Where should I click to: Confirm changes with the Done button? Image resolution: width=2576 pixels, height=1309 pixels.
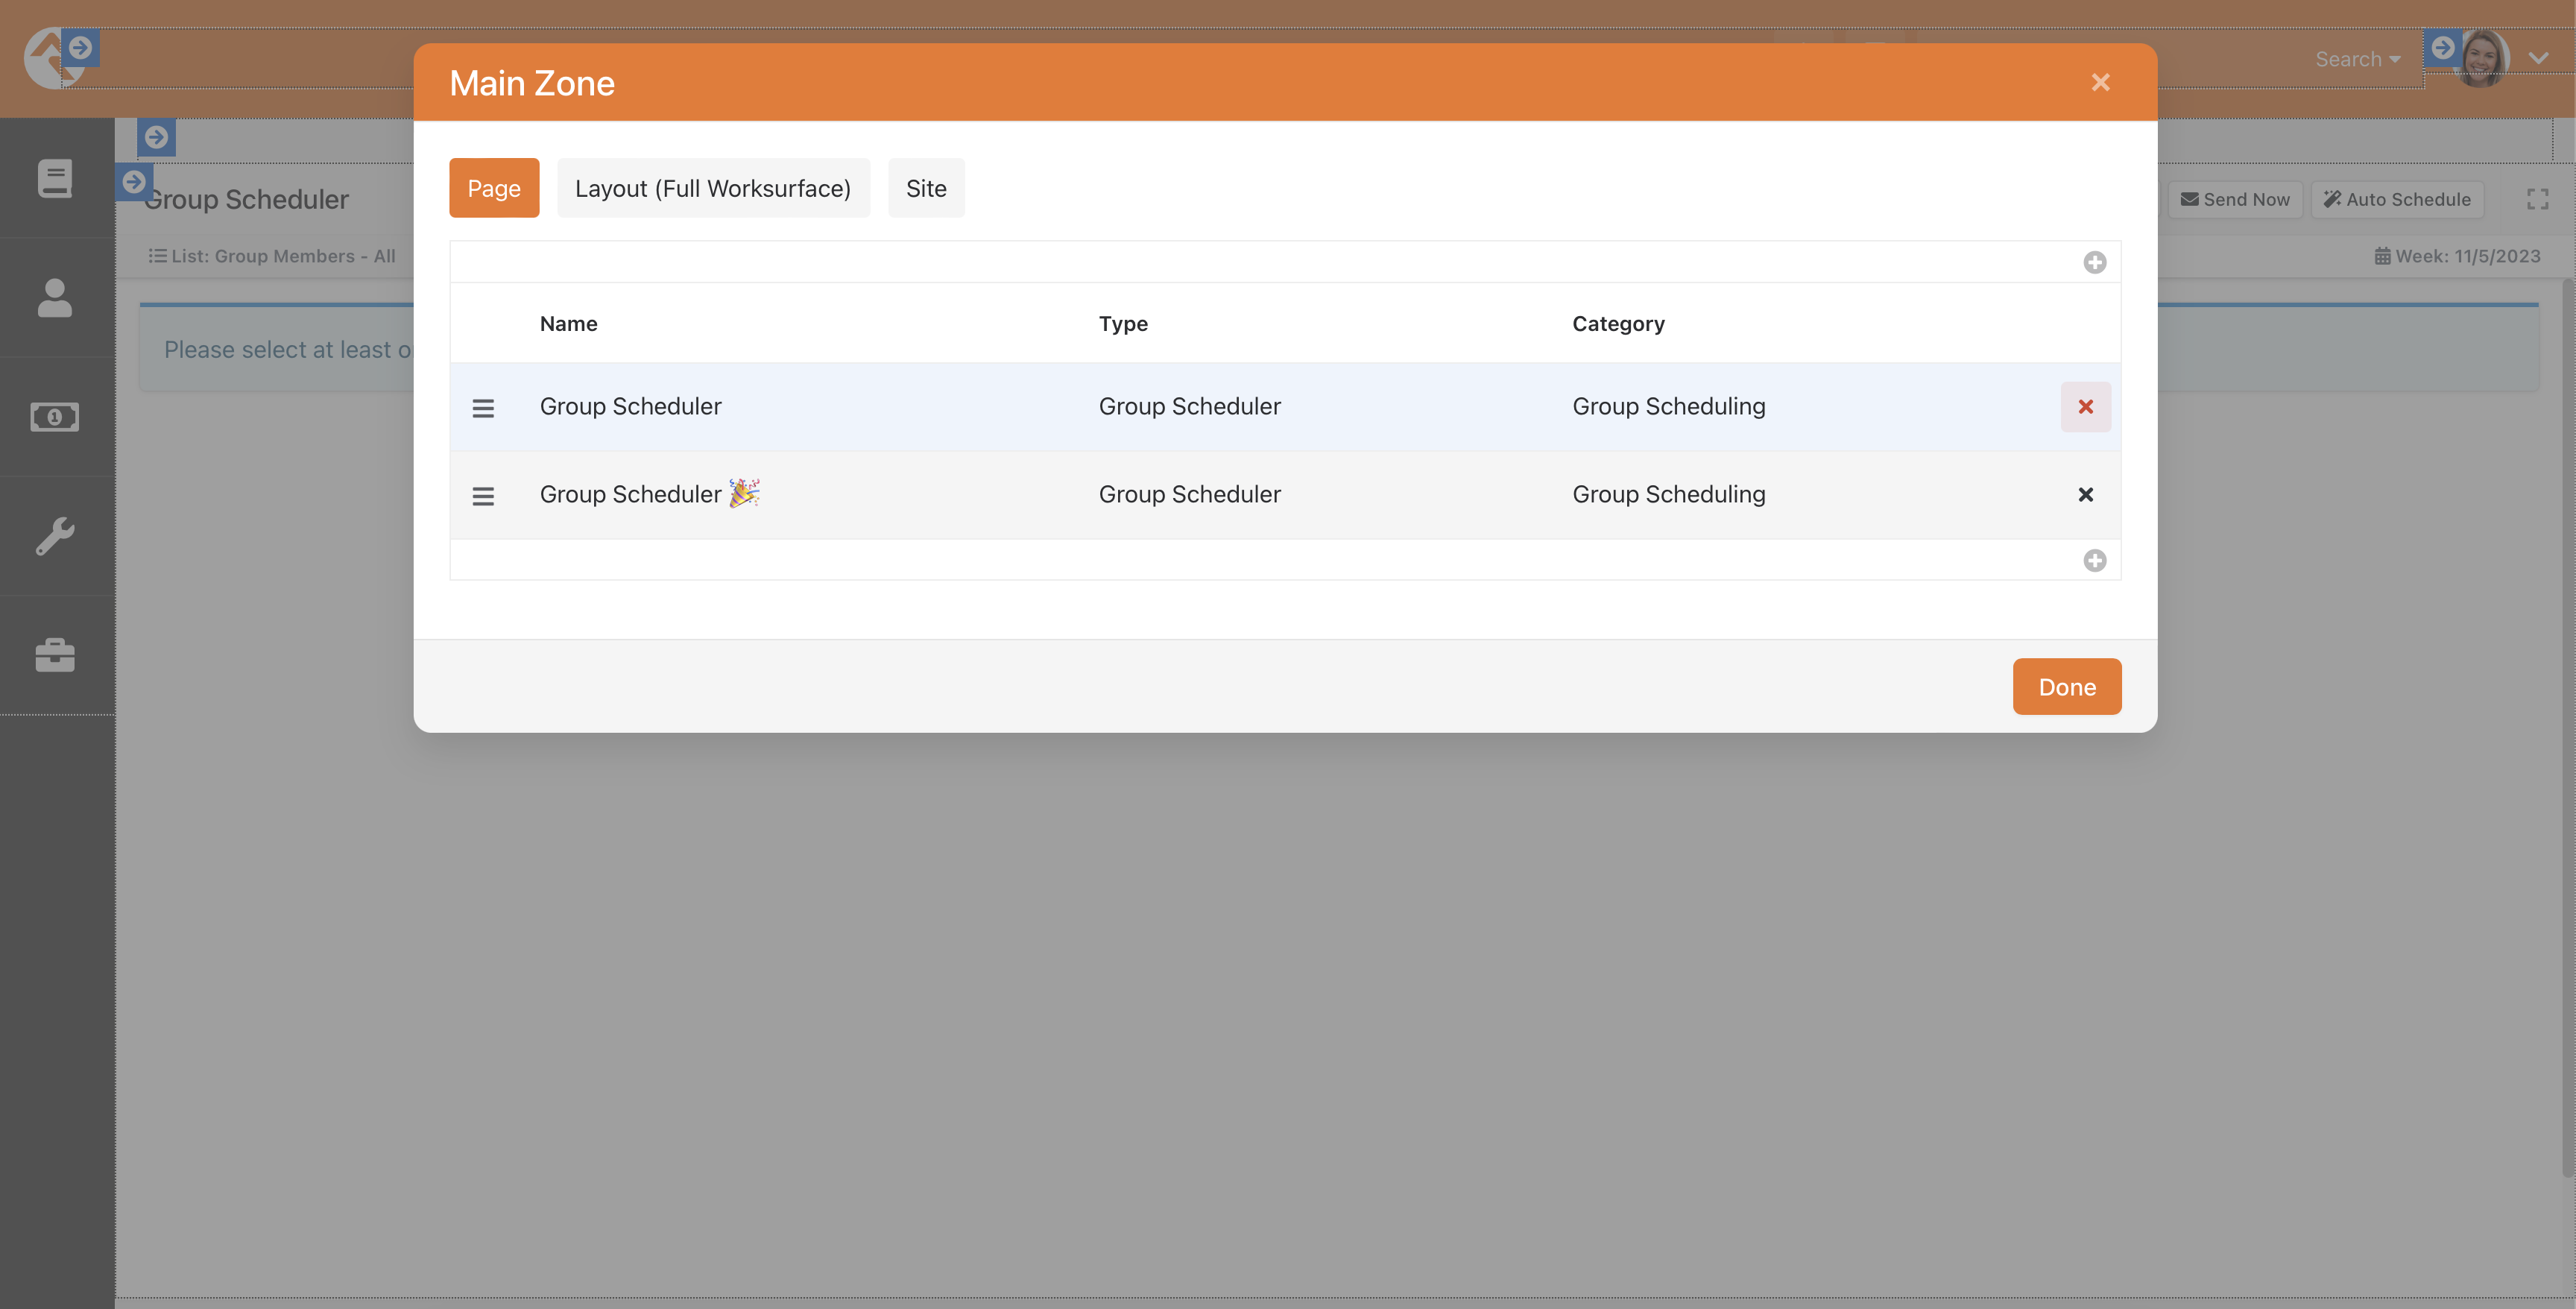[2066, 686]
